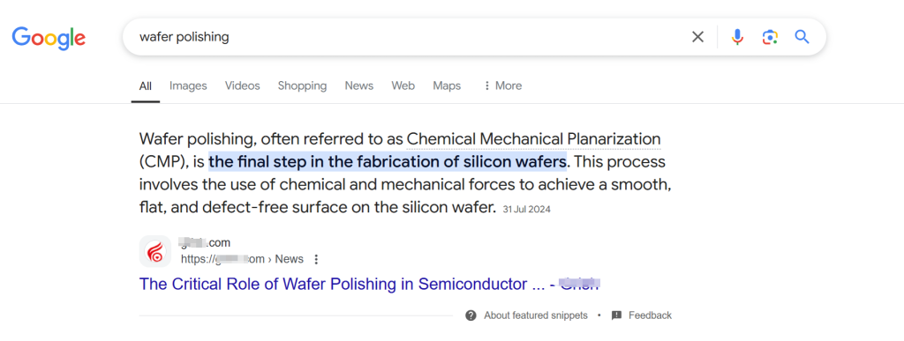The width and height of the screenshot is (904, 341).
Task: Clear the search box with X icon
Action: (x=697, y=37)
